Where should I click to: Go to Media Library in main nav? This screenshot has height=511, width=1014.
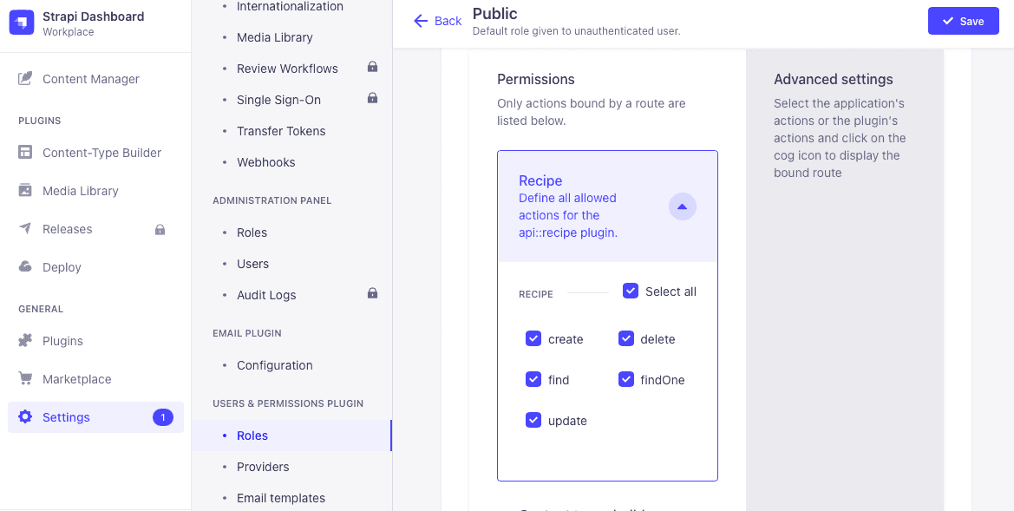click(95, 191)
